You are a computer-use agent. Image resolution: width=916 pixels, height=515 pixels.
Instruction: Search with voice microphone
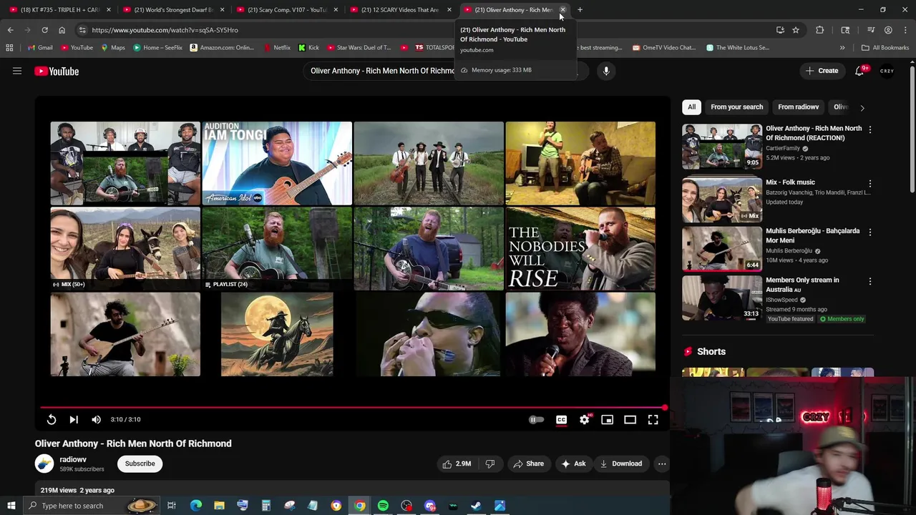click(606, 71)
